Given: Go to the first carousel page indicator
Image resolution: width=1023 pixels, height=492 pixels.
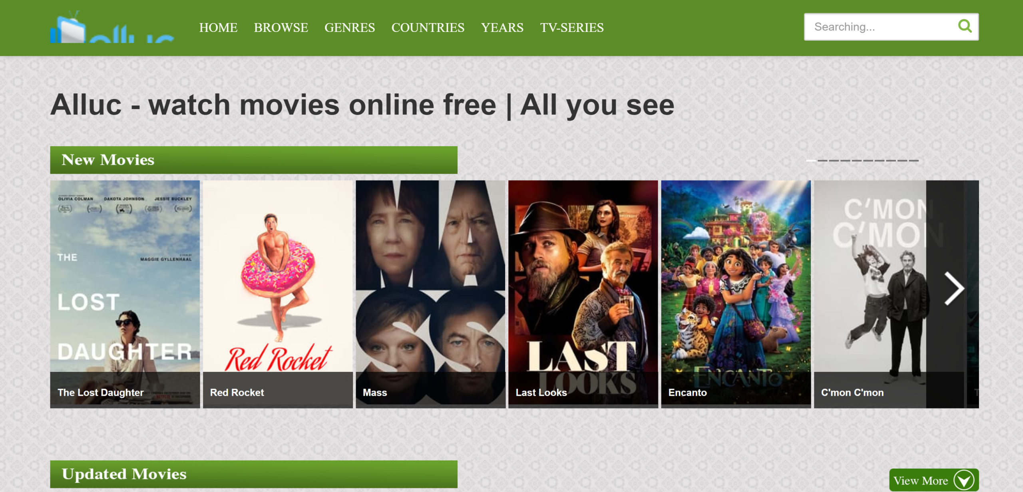Looking at the screenshot, I should (811, 161).
